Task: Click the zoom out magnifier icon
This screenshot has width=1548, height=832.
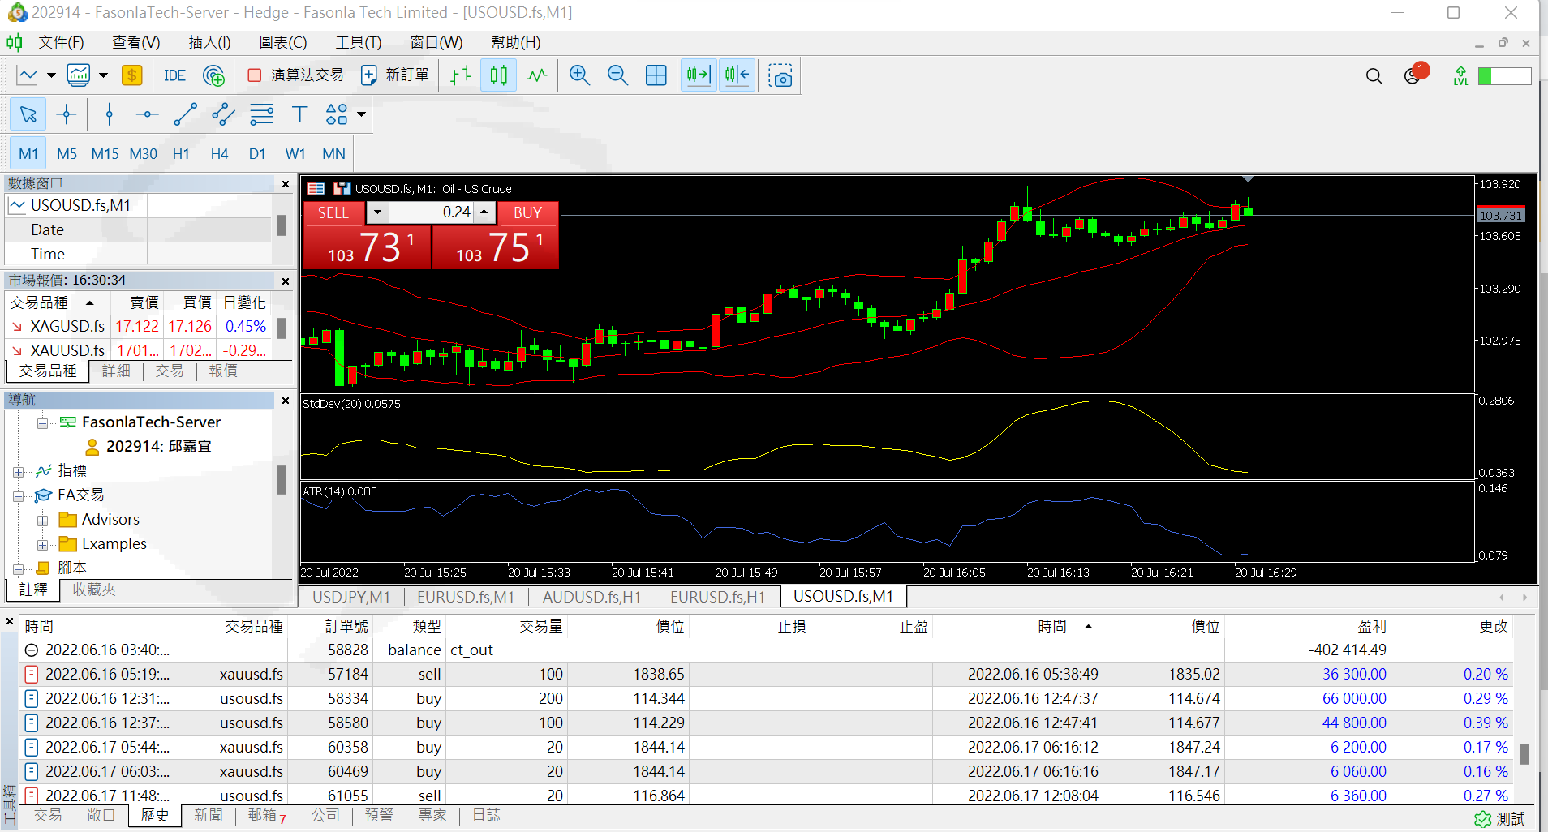Action: tap(617, 75)
